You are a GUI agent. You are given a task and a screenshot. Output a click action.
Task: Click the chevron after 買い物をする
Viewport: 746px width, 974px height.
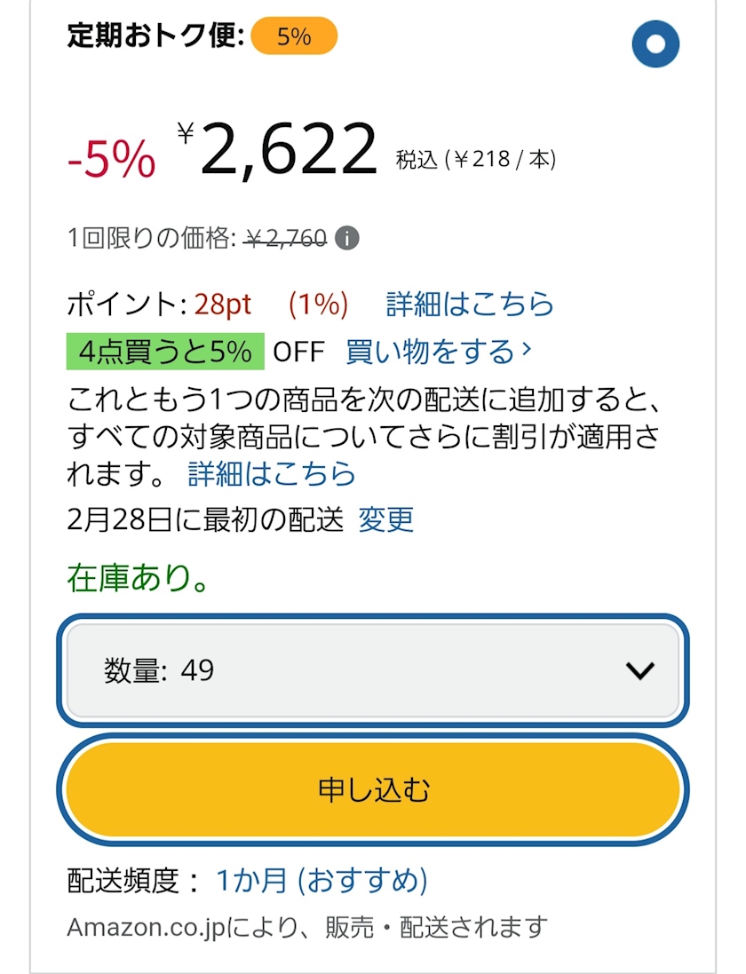(x=527, y=351)
